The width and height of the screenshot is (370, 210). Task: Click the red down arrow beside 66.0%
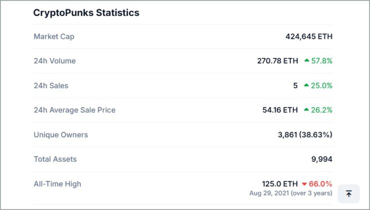click(304, 184)
